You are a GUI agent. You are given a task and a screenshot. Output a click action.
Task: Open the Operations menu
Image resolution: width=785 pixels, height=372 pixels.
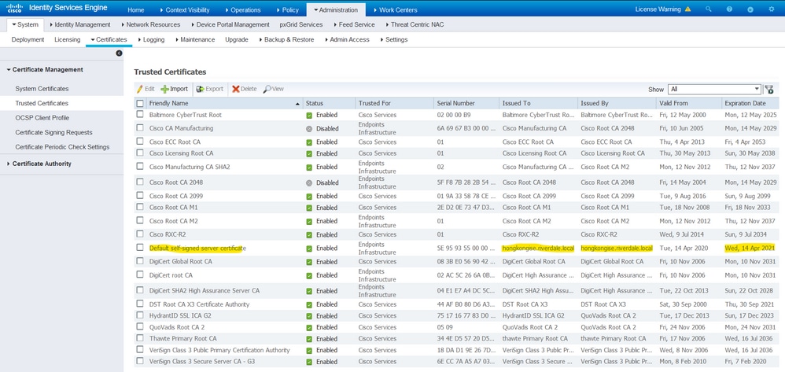[x=242, y=9]
